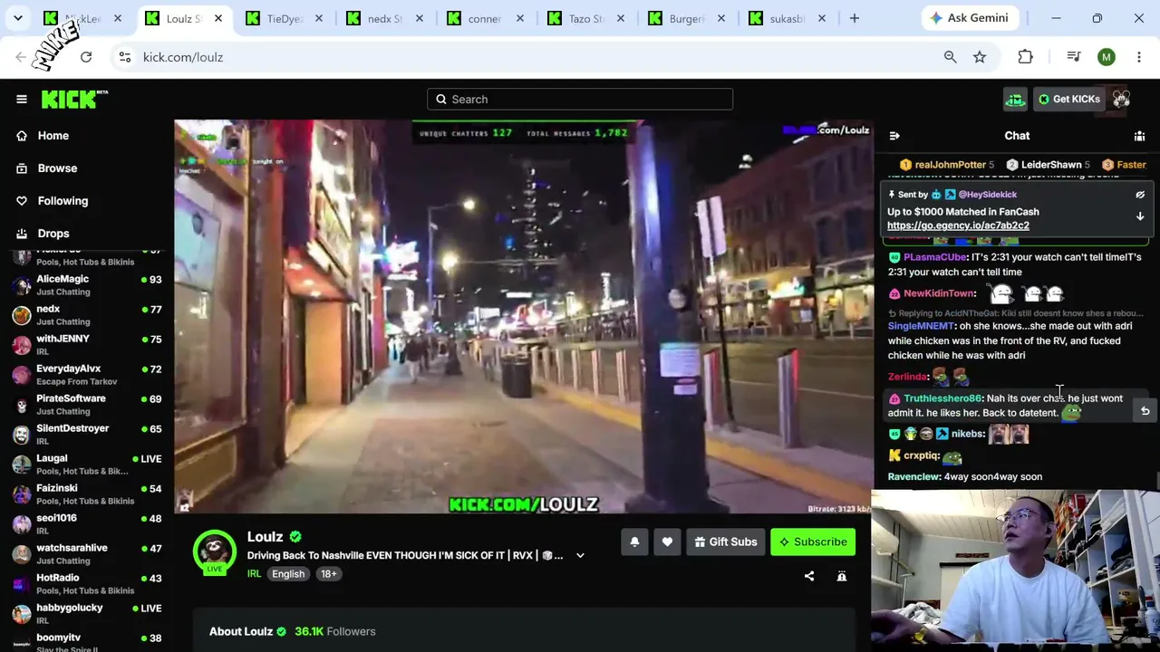Image resolution: width=1160 pixels, height=652 pixels.
Task: Expand the pinned message with the down arrow
Action: pyautogui.click(x=1140, y=216)
